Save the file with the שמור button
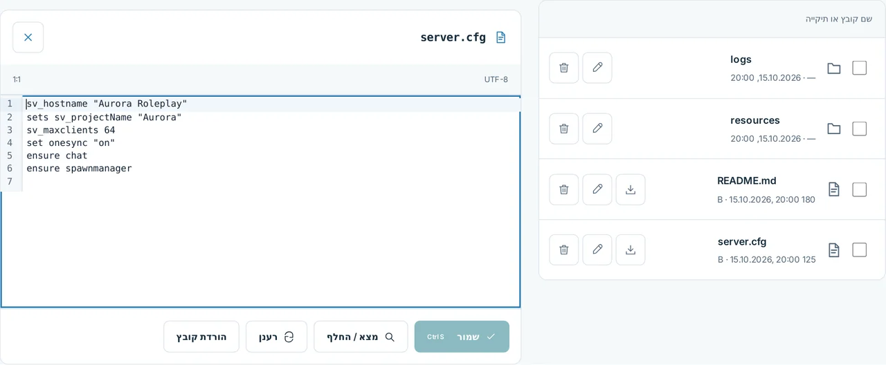 [462, 337]
